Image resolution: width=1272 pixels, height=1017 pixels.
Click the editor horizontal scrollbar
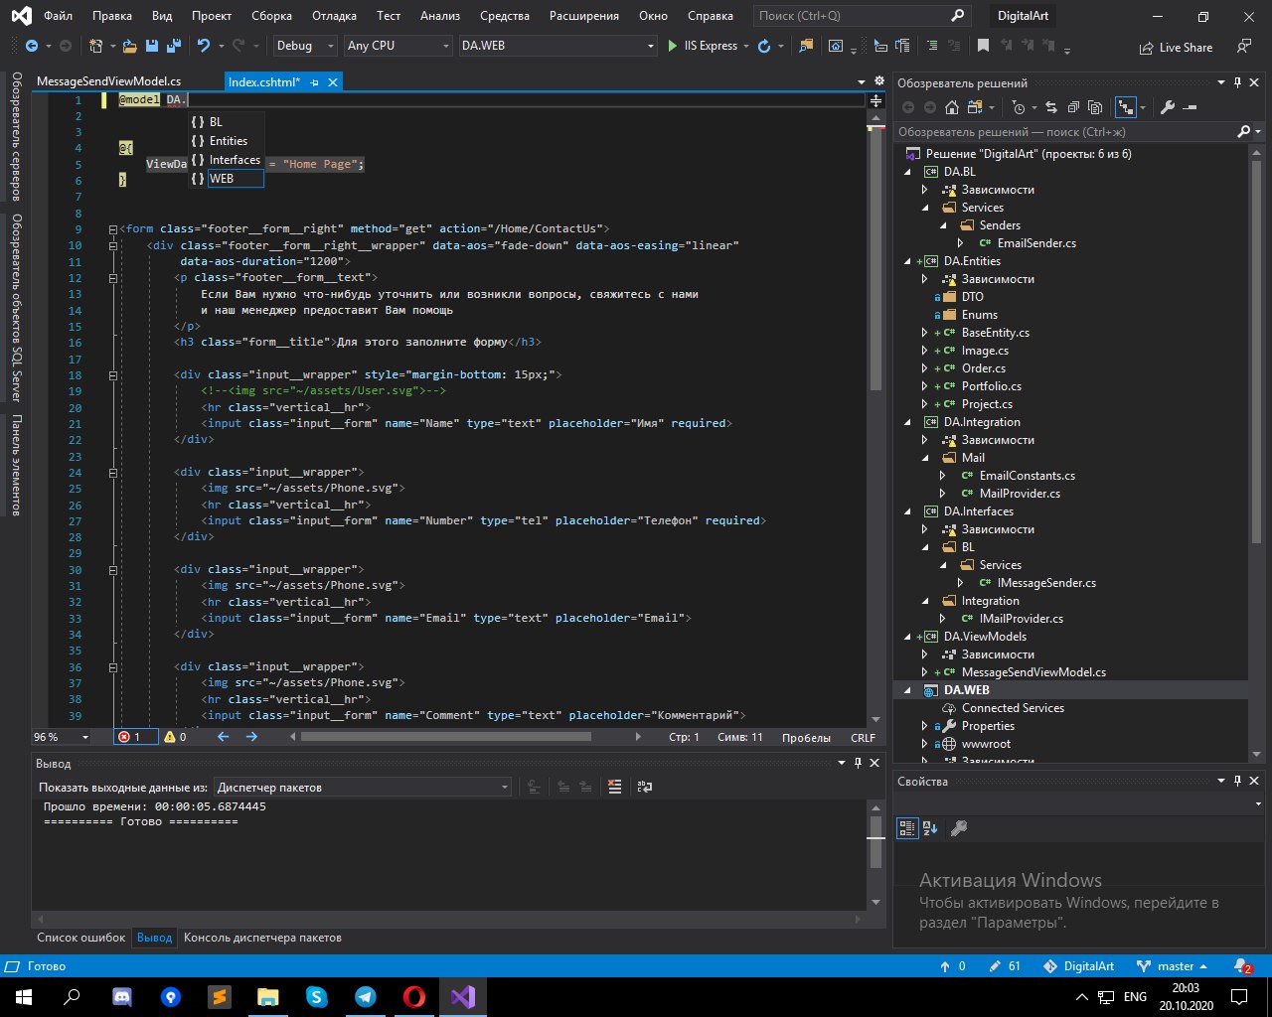(x=445, y=737)
